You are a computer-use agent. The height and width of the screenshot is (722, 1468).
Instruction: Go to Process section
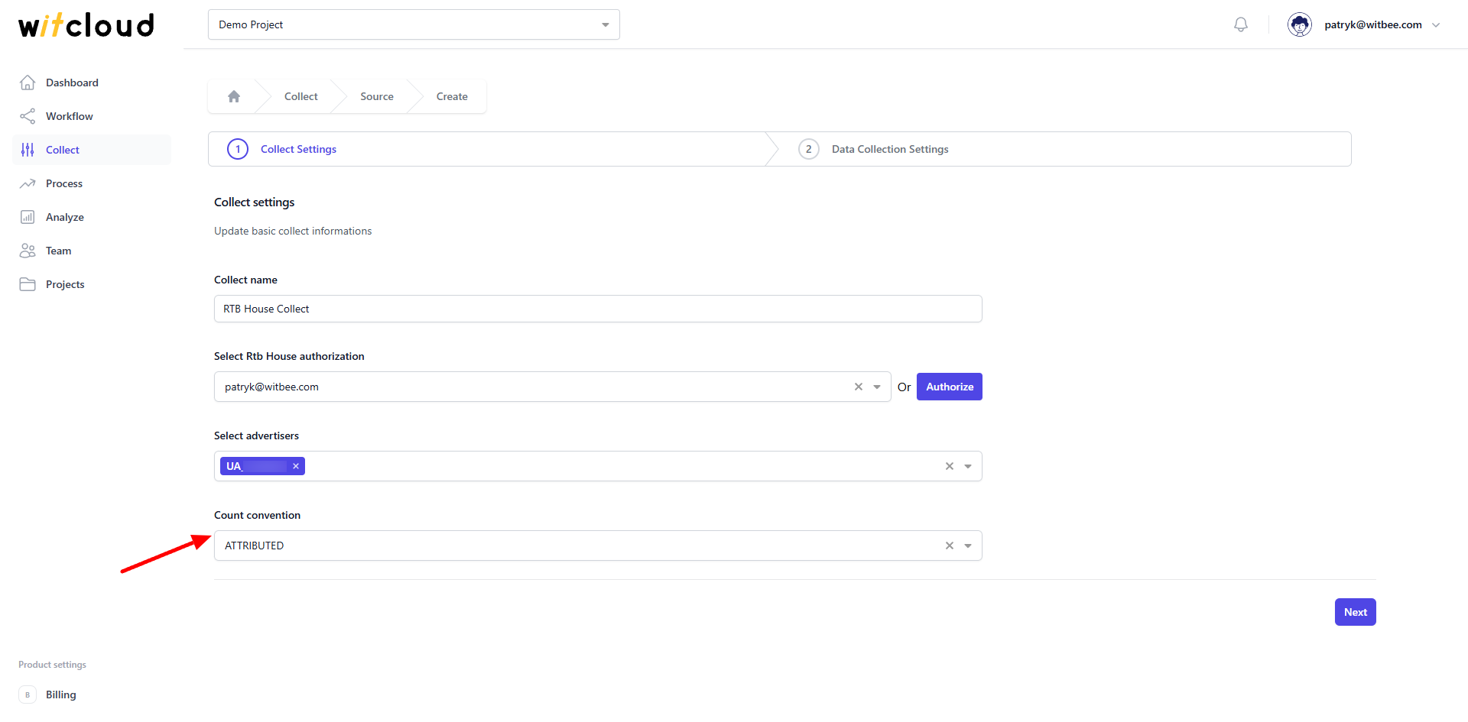(x=64, y=183)
